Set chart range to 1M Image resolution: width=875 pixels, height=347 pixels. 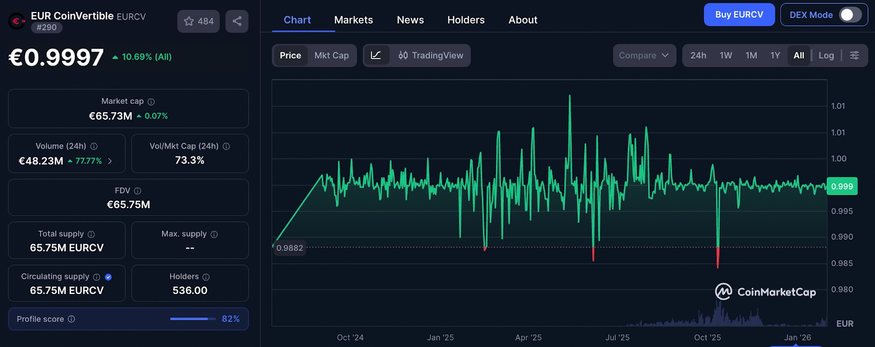pyautogui.click(x=751, y=55)
